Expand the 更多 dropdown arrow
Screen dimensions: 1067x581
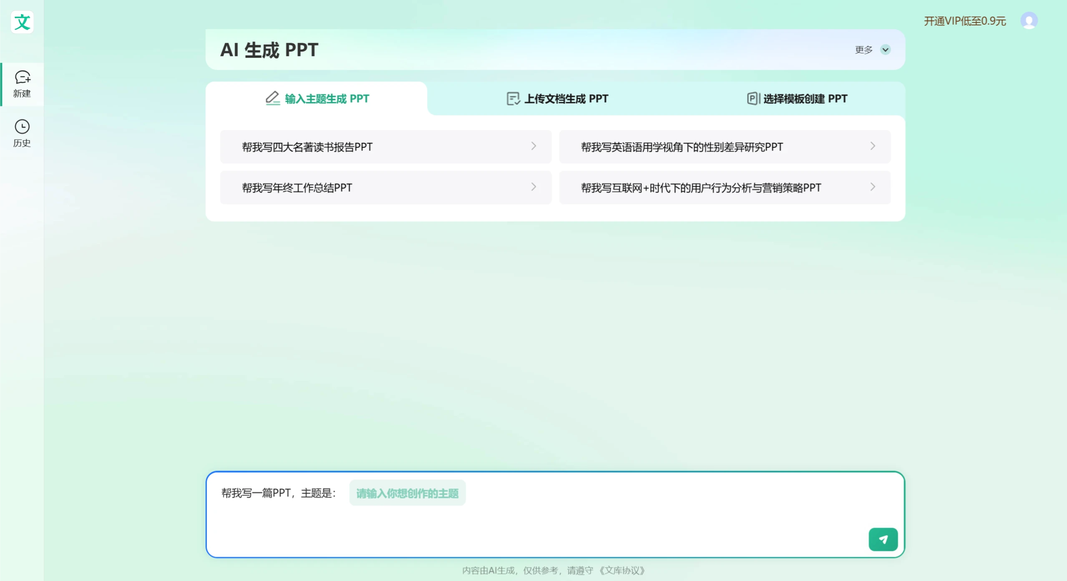[x=885, y=50]
